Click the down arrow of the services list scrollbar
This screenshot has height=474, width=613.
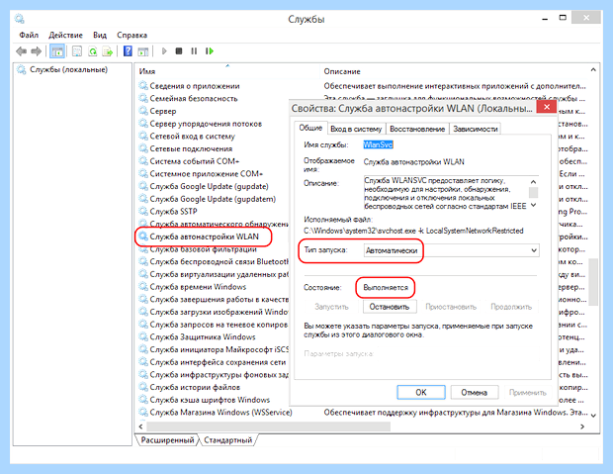pyautogui.click(x=593, y=416)
